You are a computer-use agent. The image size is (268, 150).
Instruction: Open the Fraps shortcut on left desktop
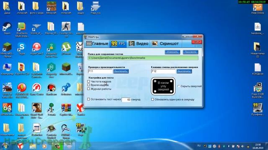point(80,130)
